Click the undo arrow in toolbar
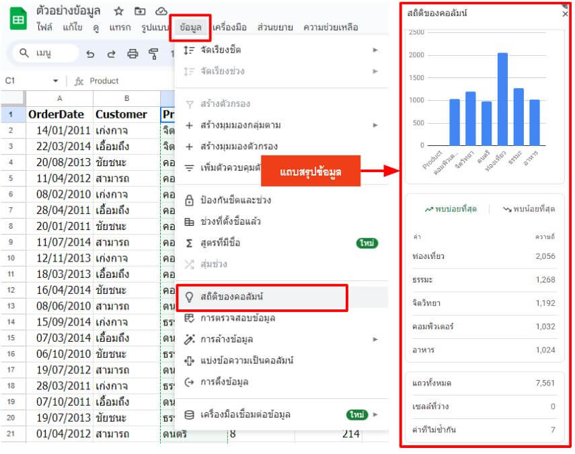The height and width of the screenshot is (454, 575). coord(90,54)
